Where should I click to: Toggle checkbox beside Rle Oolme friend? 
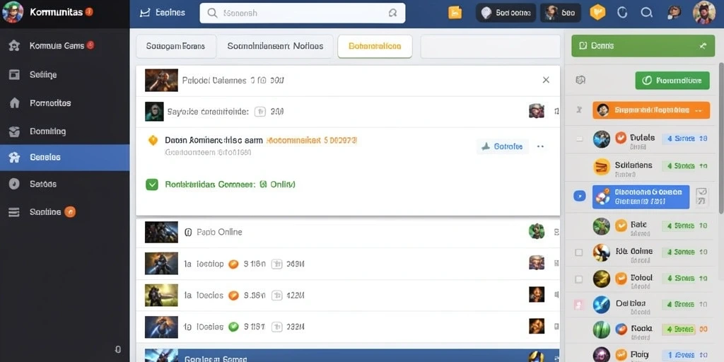tap(578, 252)
